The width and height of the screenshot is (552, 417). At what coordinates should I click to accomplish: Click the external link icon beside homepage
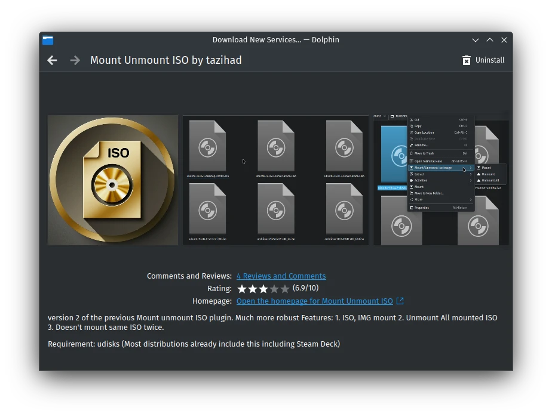(400, 301)
